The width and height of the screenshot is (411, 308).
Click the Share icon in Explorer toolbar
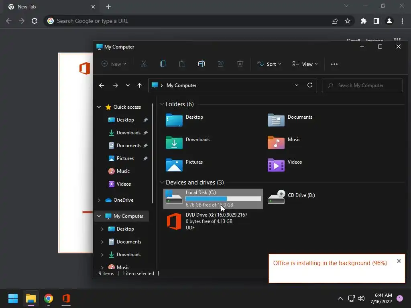221,64
